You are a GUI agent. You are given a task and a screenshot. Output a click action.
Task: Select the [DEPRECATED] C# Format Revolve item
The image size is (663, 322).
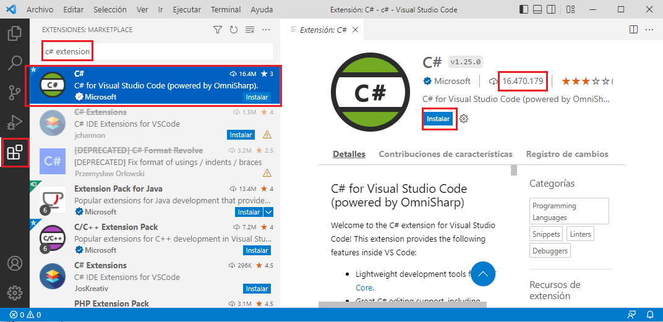pyautogui.click(x=156, y=162)
